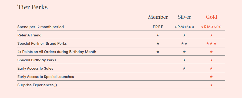Click Silver star in Special Birthday Perks row
The image size is (242, 98).
tap(184, 60)
